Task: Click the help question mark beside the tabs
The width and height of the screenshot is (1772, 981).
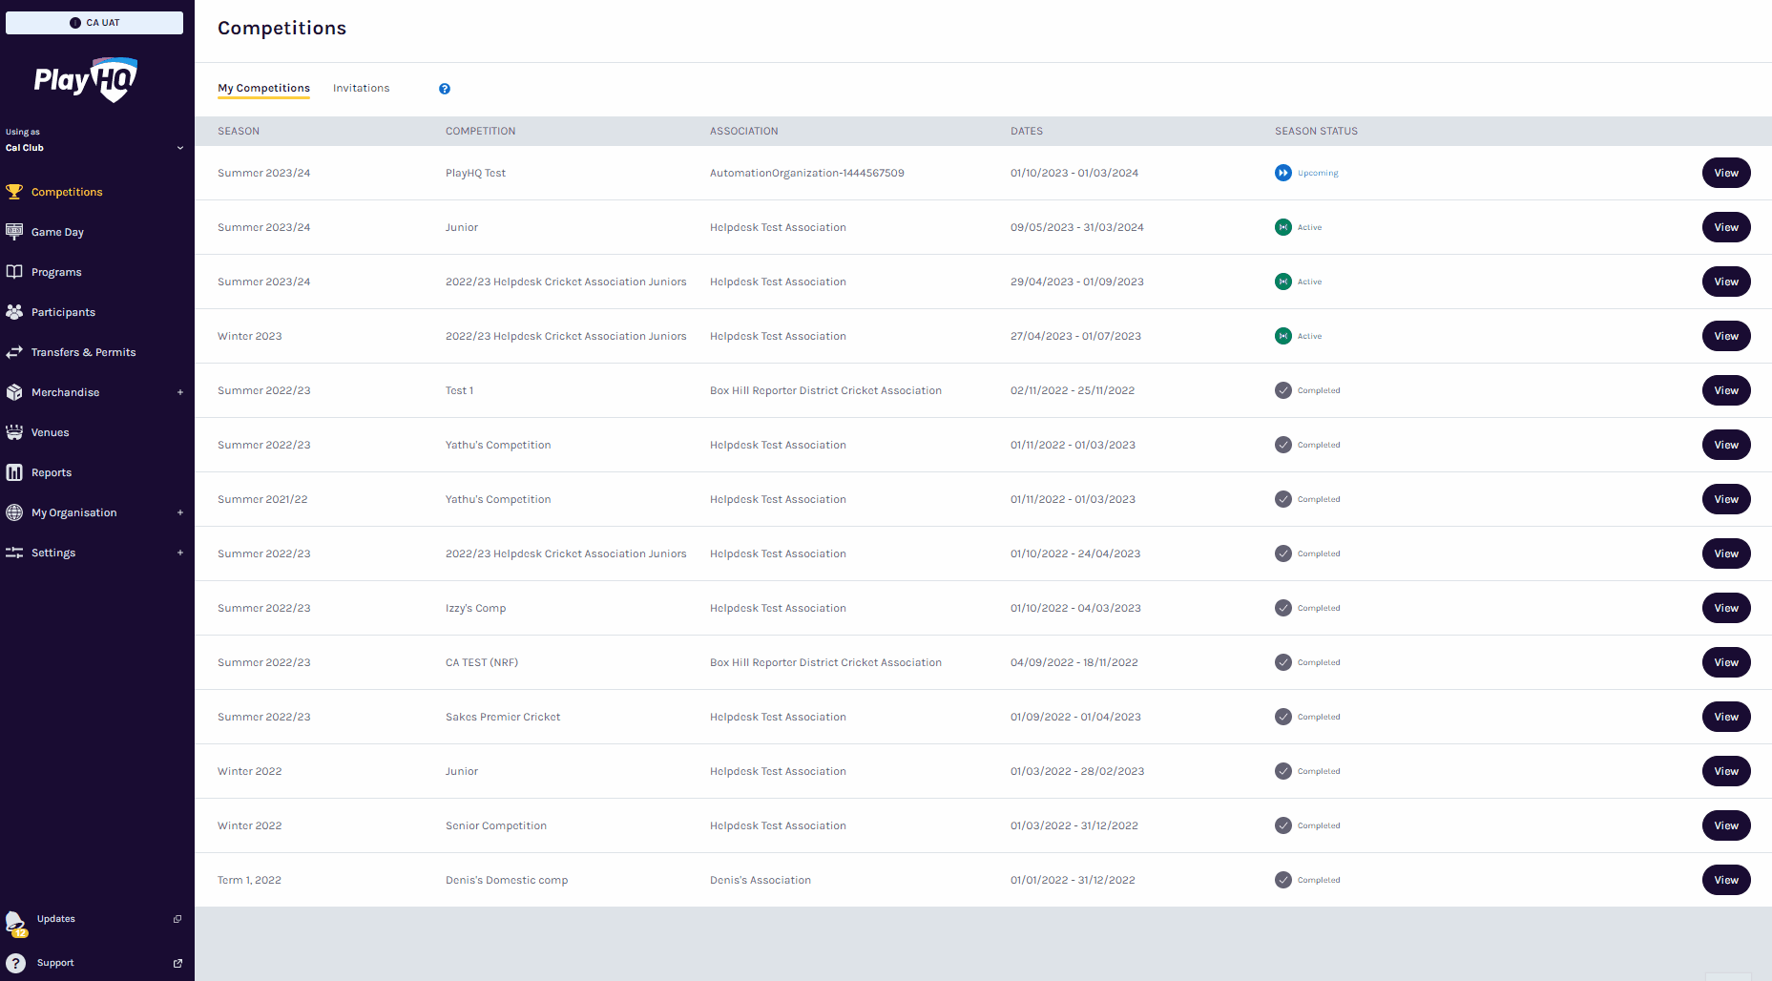Action: (444, 88)
